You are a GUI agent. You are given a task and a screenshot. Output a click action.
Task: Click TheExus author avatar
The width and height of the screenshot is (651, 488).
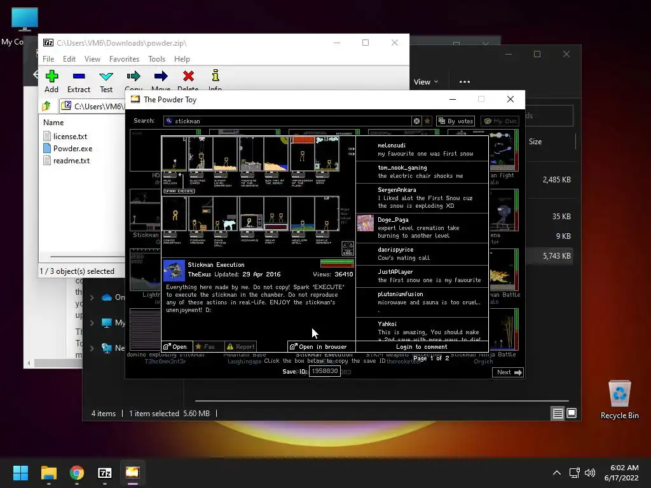click(174, 271)
